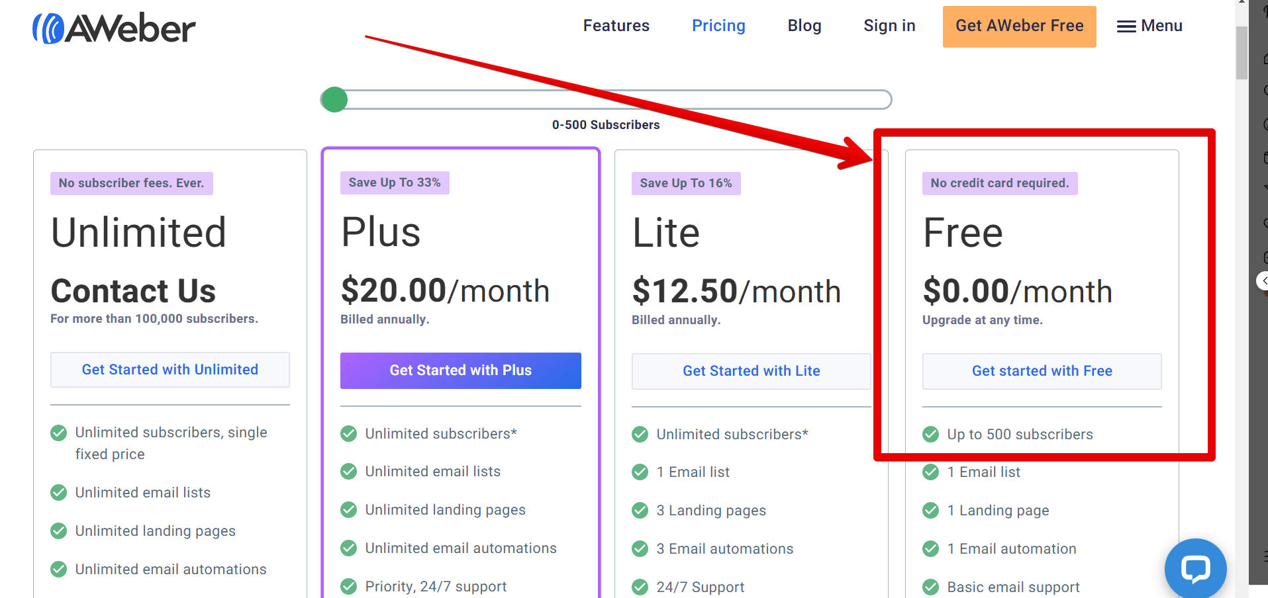The width and height of the screenshot is (1268, 598).
Task: Click the green subscriber slider handle
Action: (x=334, y=100)
